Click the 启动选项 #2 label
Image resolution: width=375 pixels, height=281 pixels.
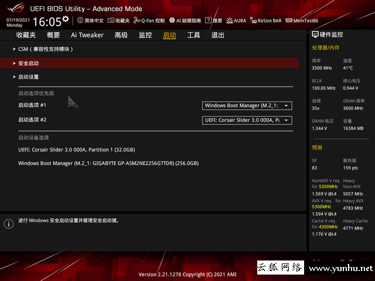tap(32, 119)
